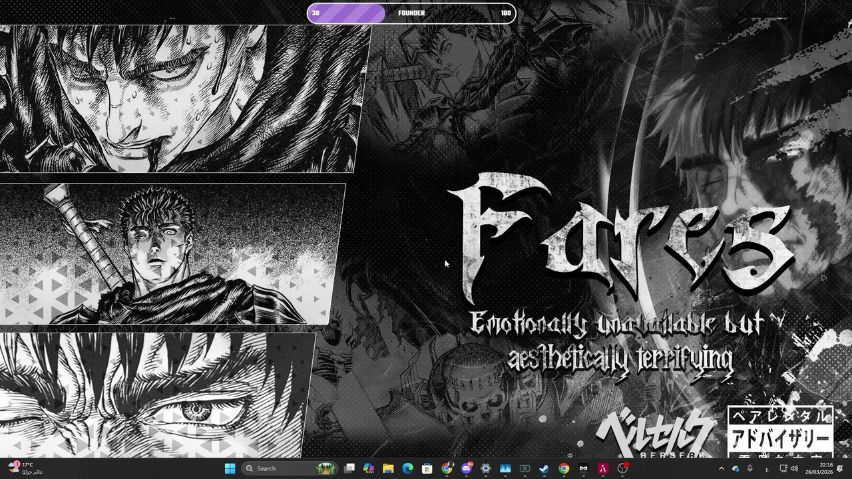852x479 pixels.
Task: Click the taskbar Search box
Action: point(290,468)
